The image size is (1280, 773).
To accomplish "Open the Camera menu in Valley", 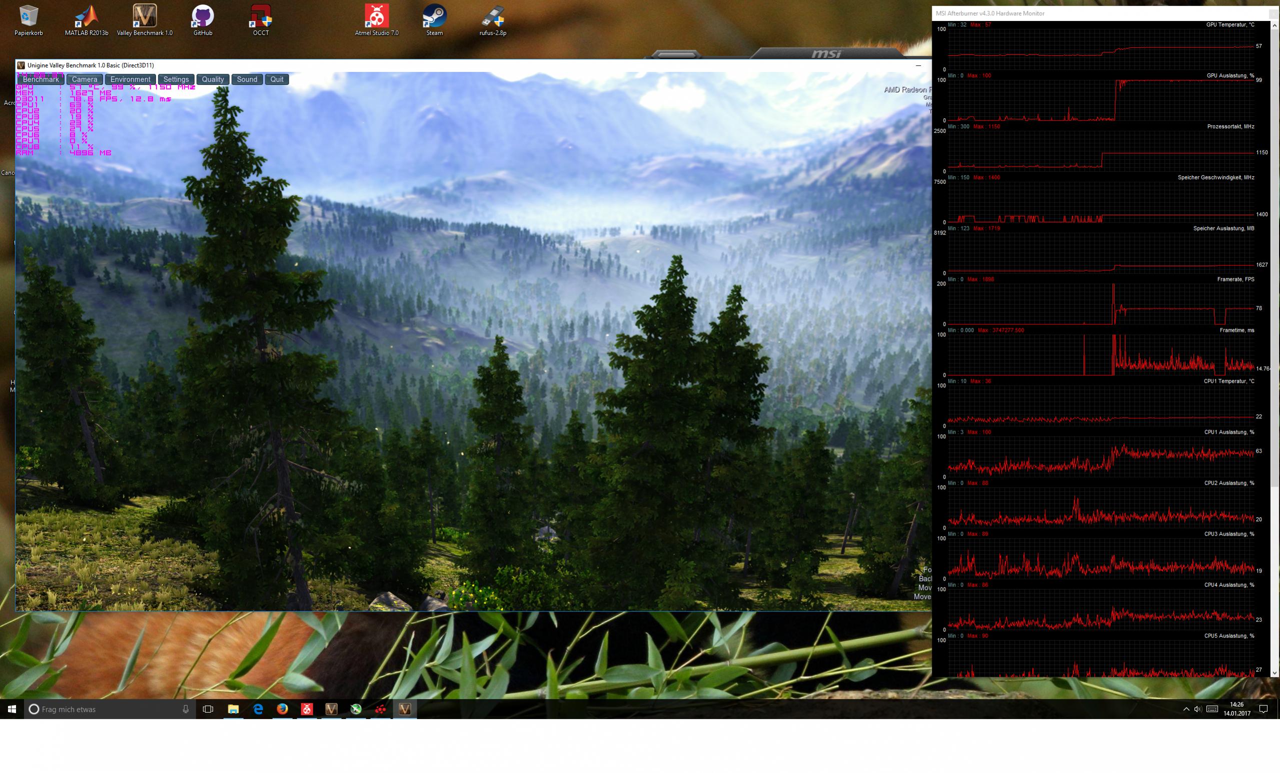I will point(85,79).
